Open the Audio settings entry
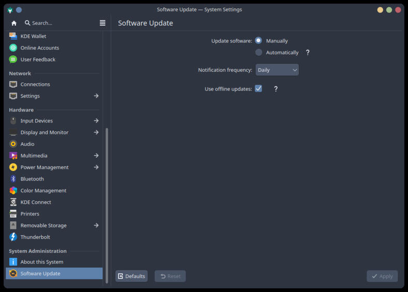 click(54, 144)
